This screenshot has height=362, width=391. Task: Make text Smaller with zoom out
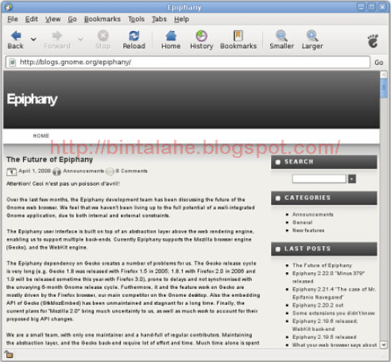[281, 40]
